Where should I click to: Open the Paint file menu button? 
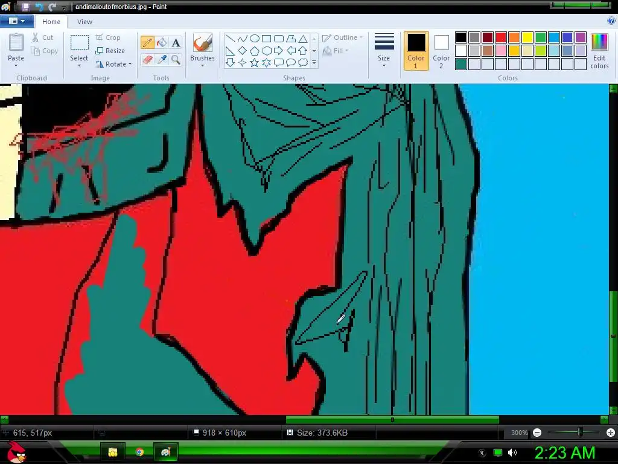click(16, 21)
